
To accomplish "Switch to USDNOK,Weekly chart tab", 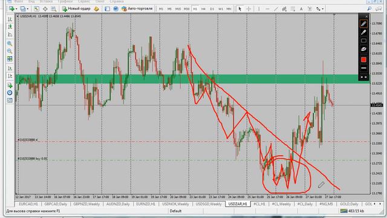I will [176, 204].
